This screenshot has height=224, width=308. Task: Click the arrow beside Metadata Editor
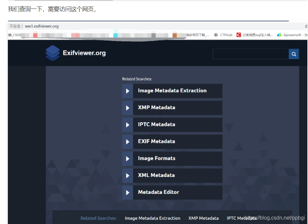[x=128, y=193]
